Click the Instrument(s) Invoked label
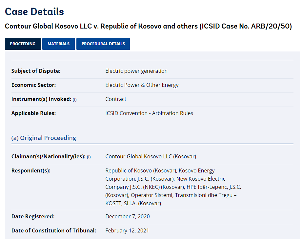This screenshot has height=239, width=302. click(41, 99)
